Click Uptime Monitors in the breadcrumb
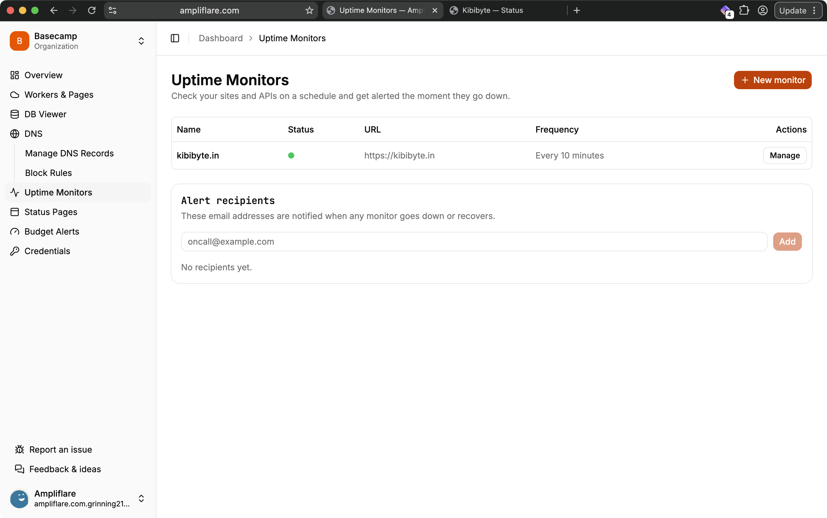827x518 pixels. point(292,38)
